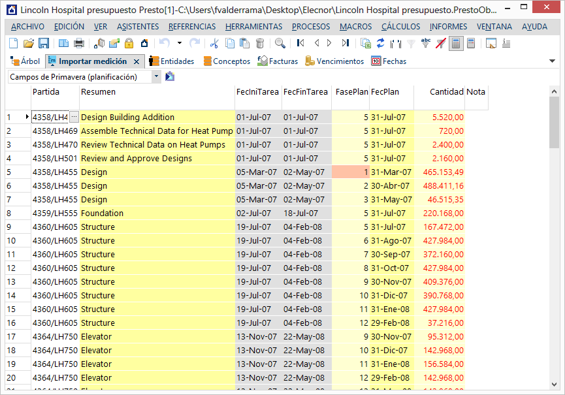Open the PROCESOS menu
This screenshot has width=565, height=395.
coord(311,27)
